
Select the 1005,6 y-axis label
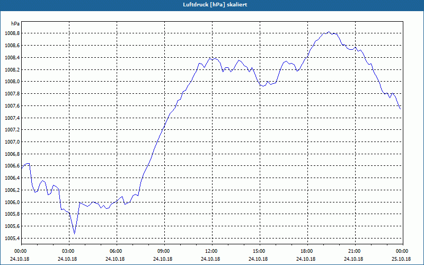[x=12, y=226]
